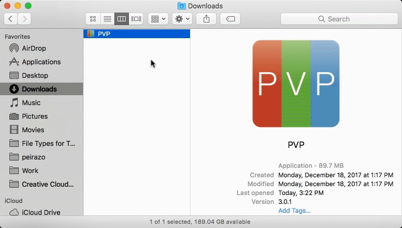Select the PVP application in the file list
Viewport: 402px width, 228px height.
(x=137, y=33)
